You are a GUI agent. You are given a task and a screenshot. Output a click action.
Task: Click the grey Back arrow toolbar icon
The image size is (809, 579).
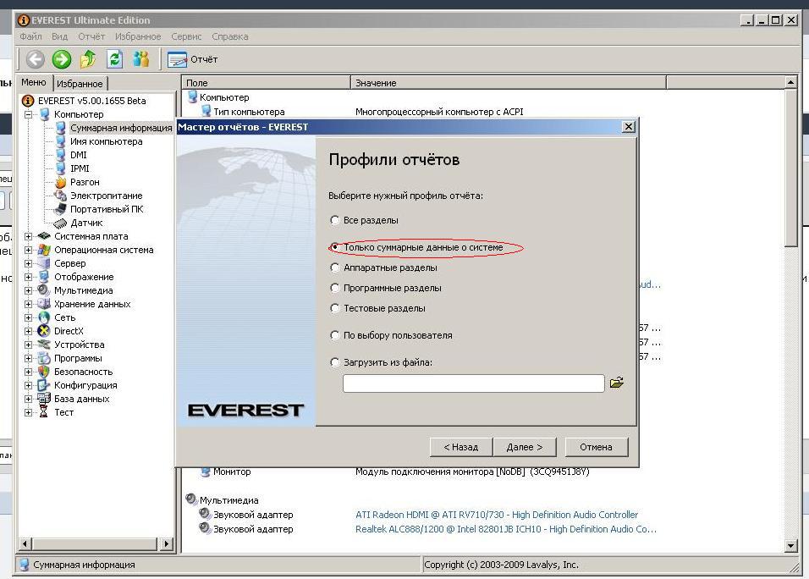tap(35, 58)
